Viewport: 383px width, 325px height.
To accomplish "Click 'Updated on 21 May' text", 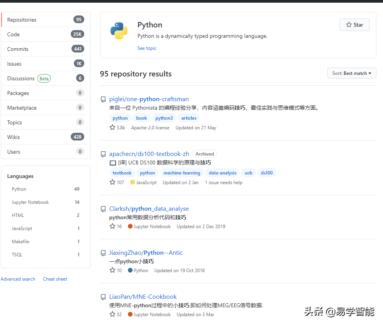I will point(196,128).
